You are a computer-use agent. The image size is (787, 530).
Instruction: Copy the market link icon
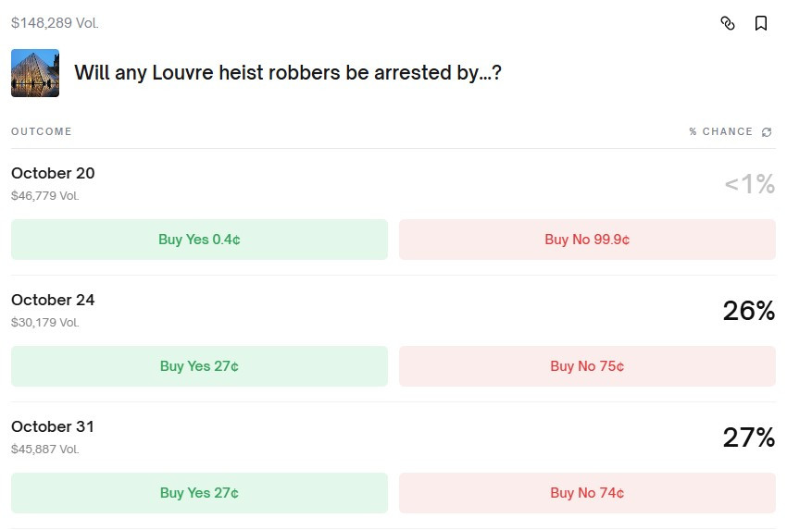click(728, 23)
